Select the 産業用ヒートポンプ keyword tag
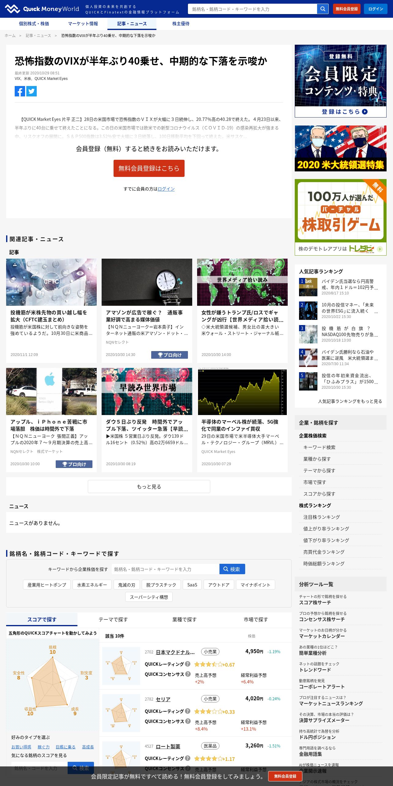The image size is (393, 786). pos(47,585)
